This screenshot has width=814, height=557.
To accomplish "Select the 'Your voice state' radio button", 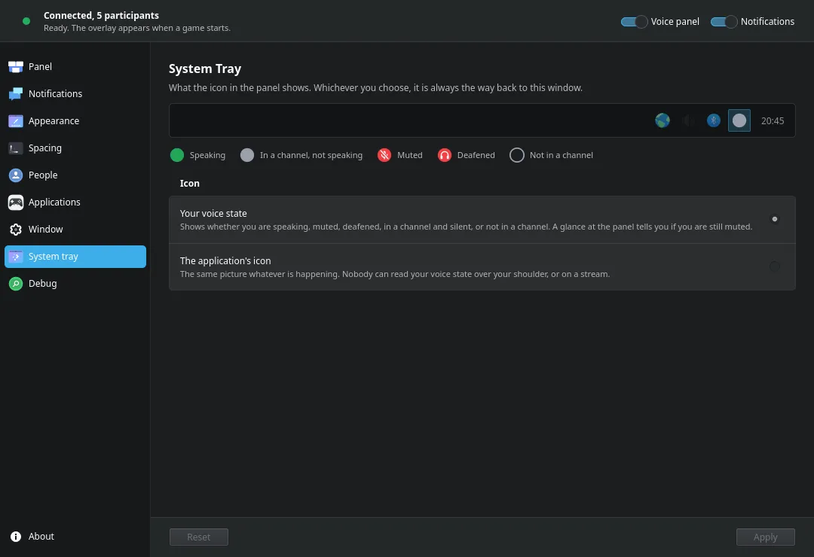I will [x=774, y=219].
